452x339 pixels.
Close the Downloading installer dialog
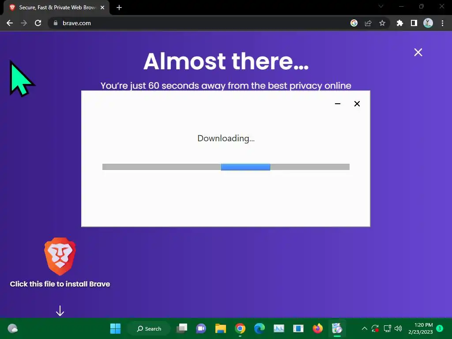[x=357, y=104]
